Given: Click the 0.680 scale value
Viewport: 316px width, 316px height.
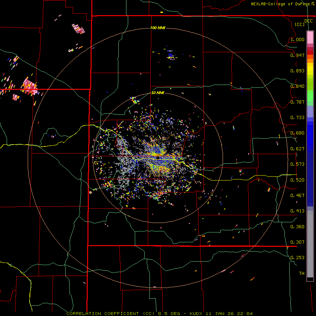Looking at the screenshot, I should (x=297, y=133).
